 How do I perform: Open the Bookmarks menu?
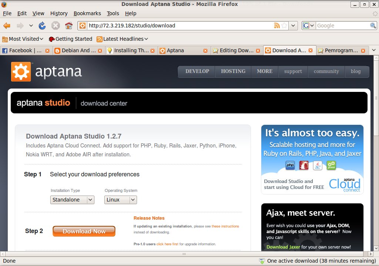(x=87, y=13)
